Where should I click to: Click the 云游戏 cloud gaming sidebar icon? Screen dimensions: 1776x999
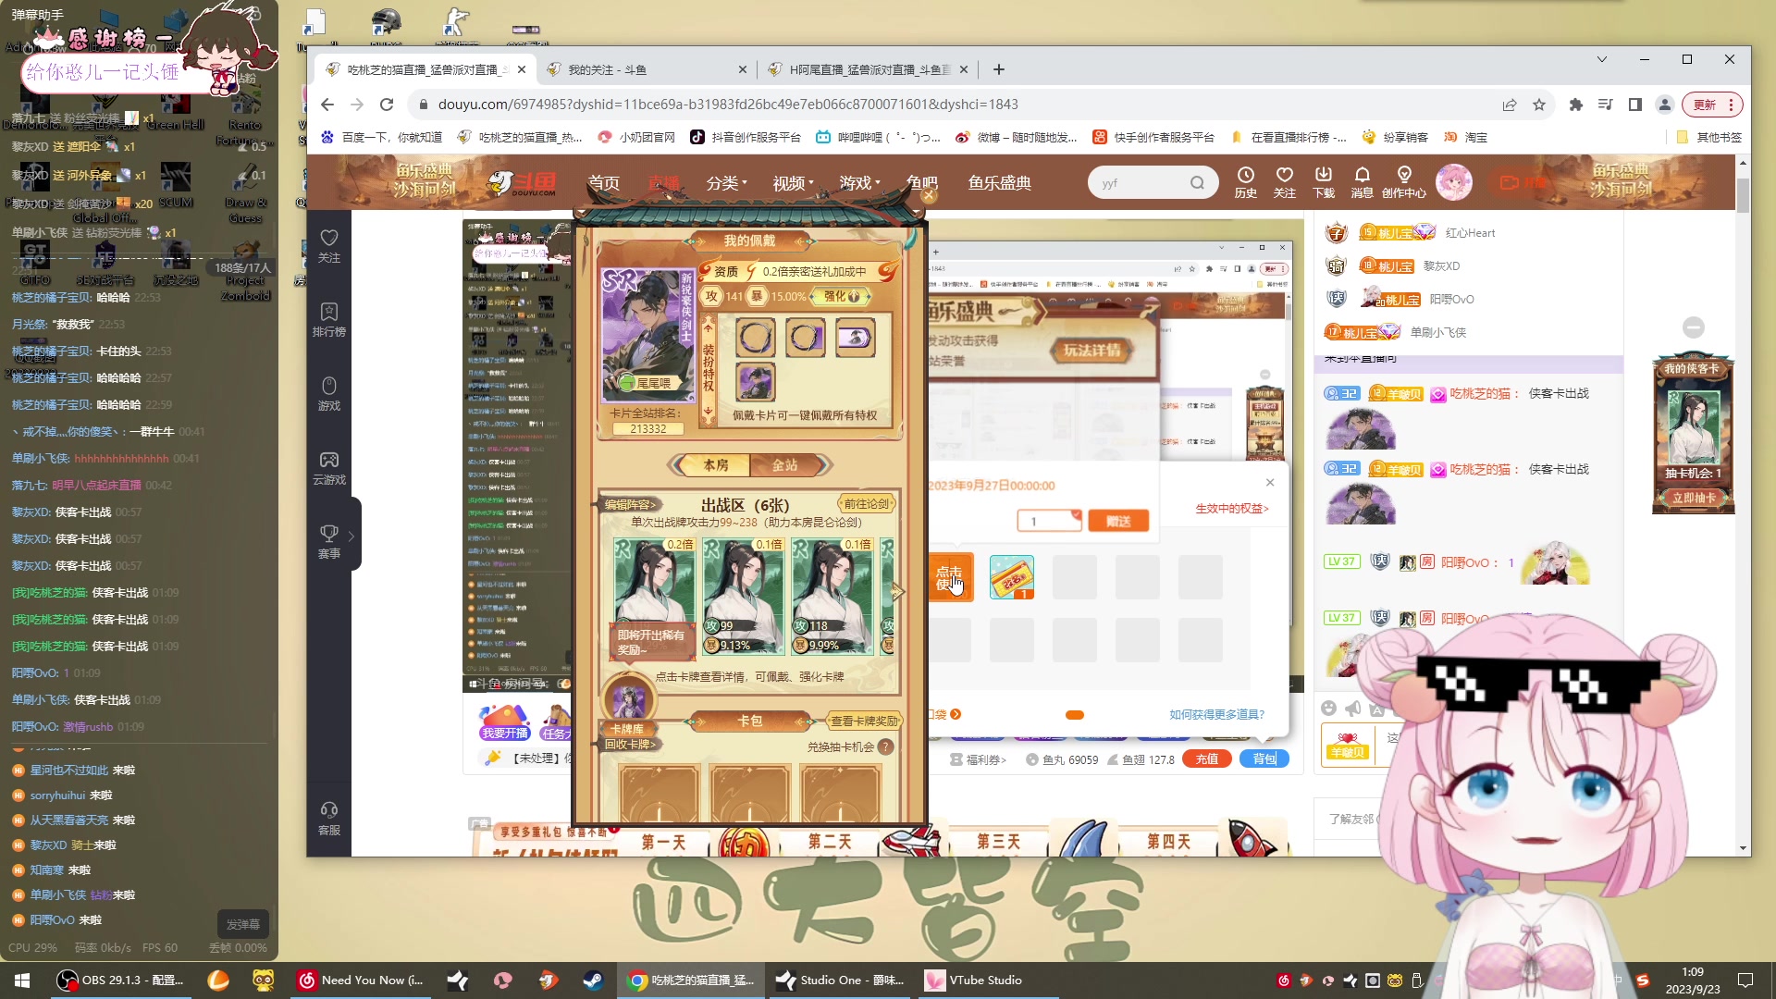(329, 467)
